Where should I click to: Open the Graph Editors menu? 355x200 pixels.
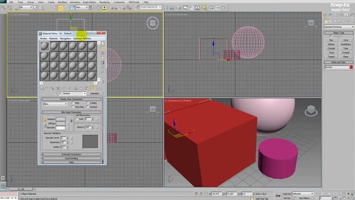coord(89,2)
